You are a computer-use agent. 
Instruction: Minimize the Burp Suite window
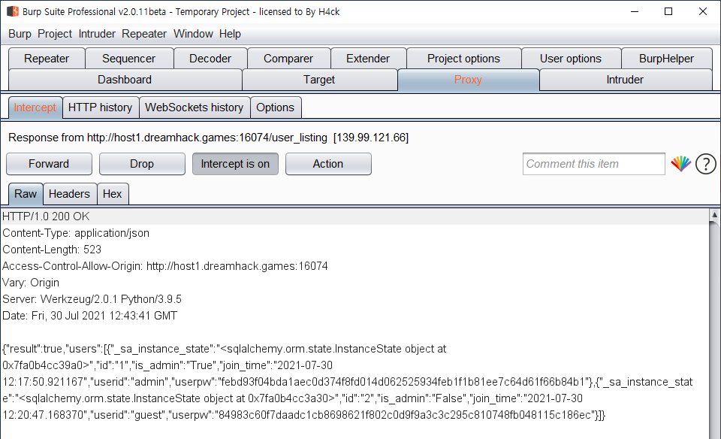[x=635, y=11]
